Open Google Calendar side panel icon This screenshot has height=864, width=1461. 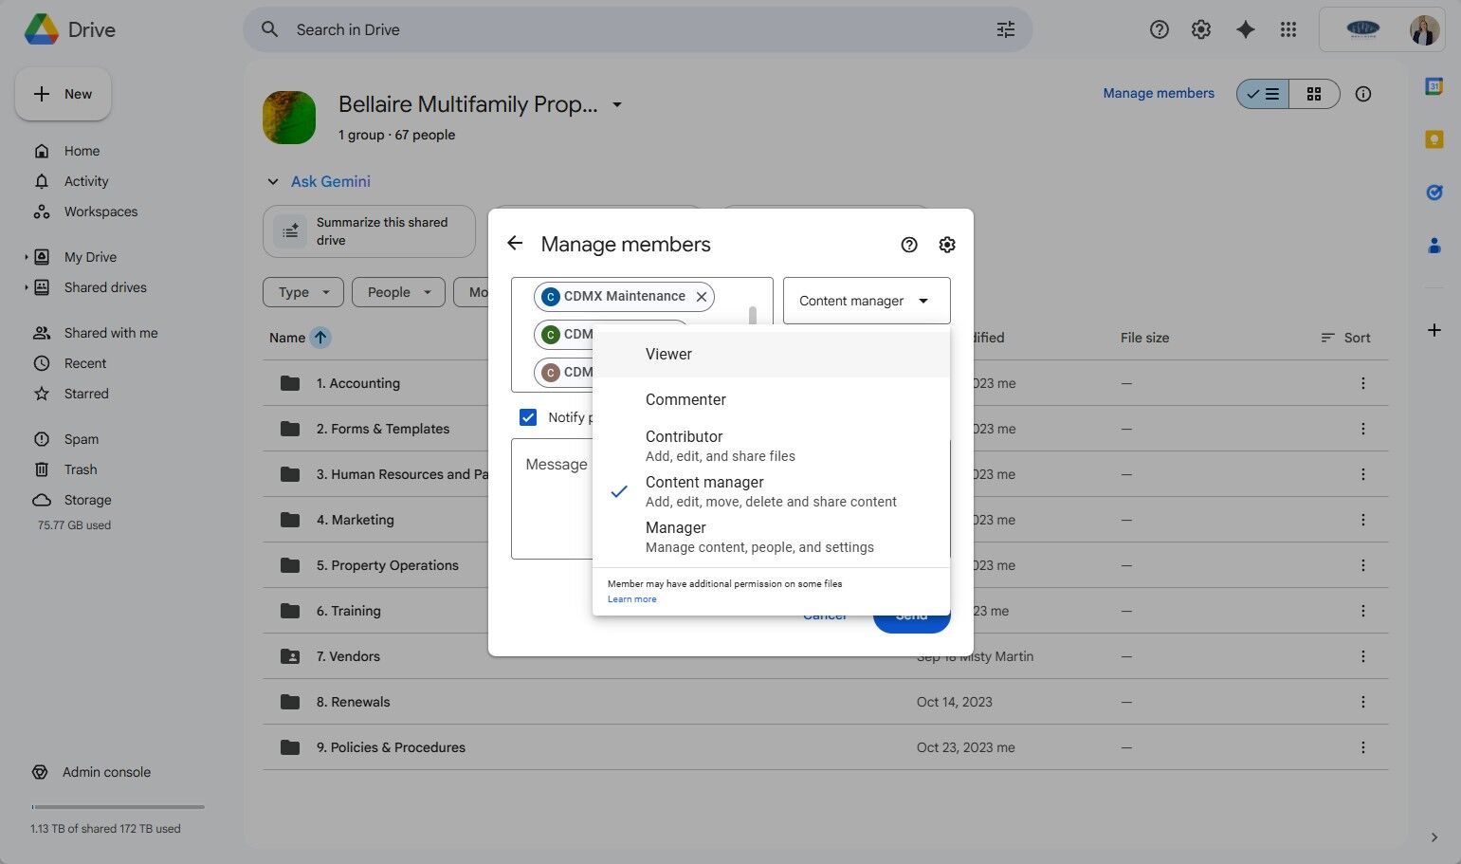pyautogui.click(x=1434, y=86)
